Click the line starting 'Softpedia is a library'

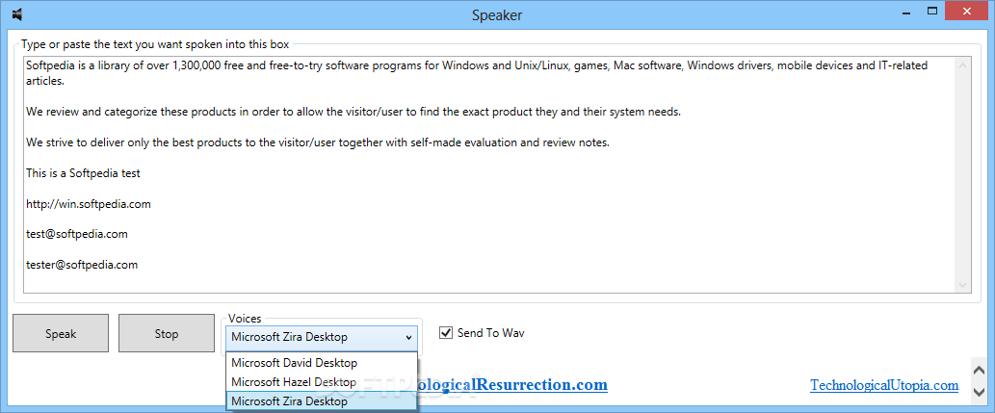[x=477, y=65]
